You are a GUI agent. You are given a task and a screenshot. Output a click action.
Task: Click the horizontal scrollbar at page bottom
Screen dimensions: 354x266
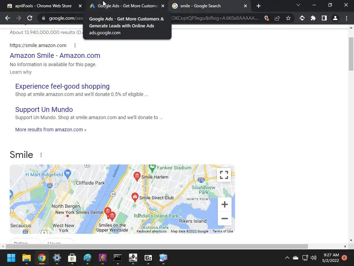click(x=157, y=246)
